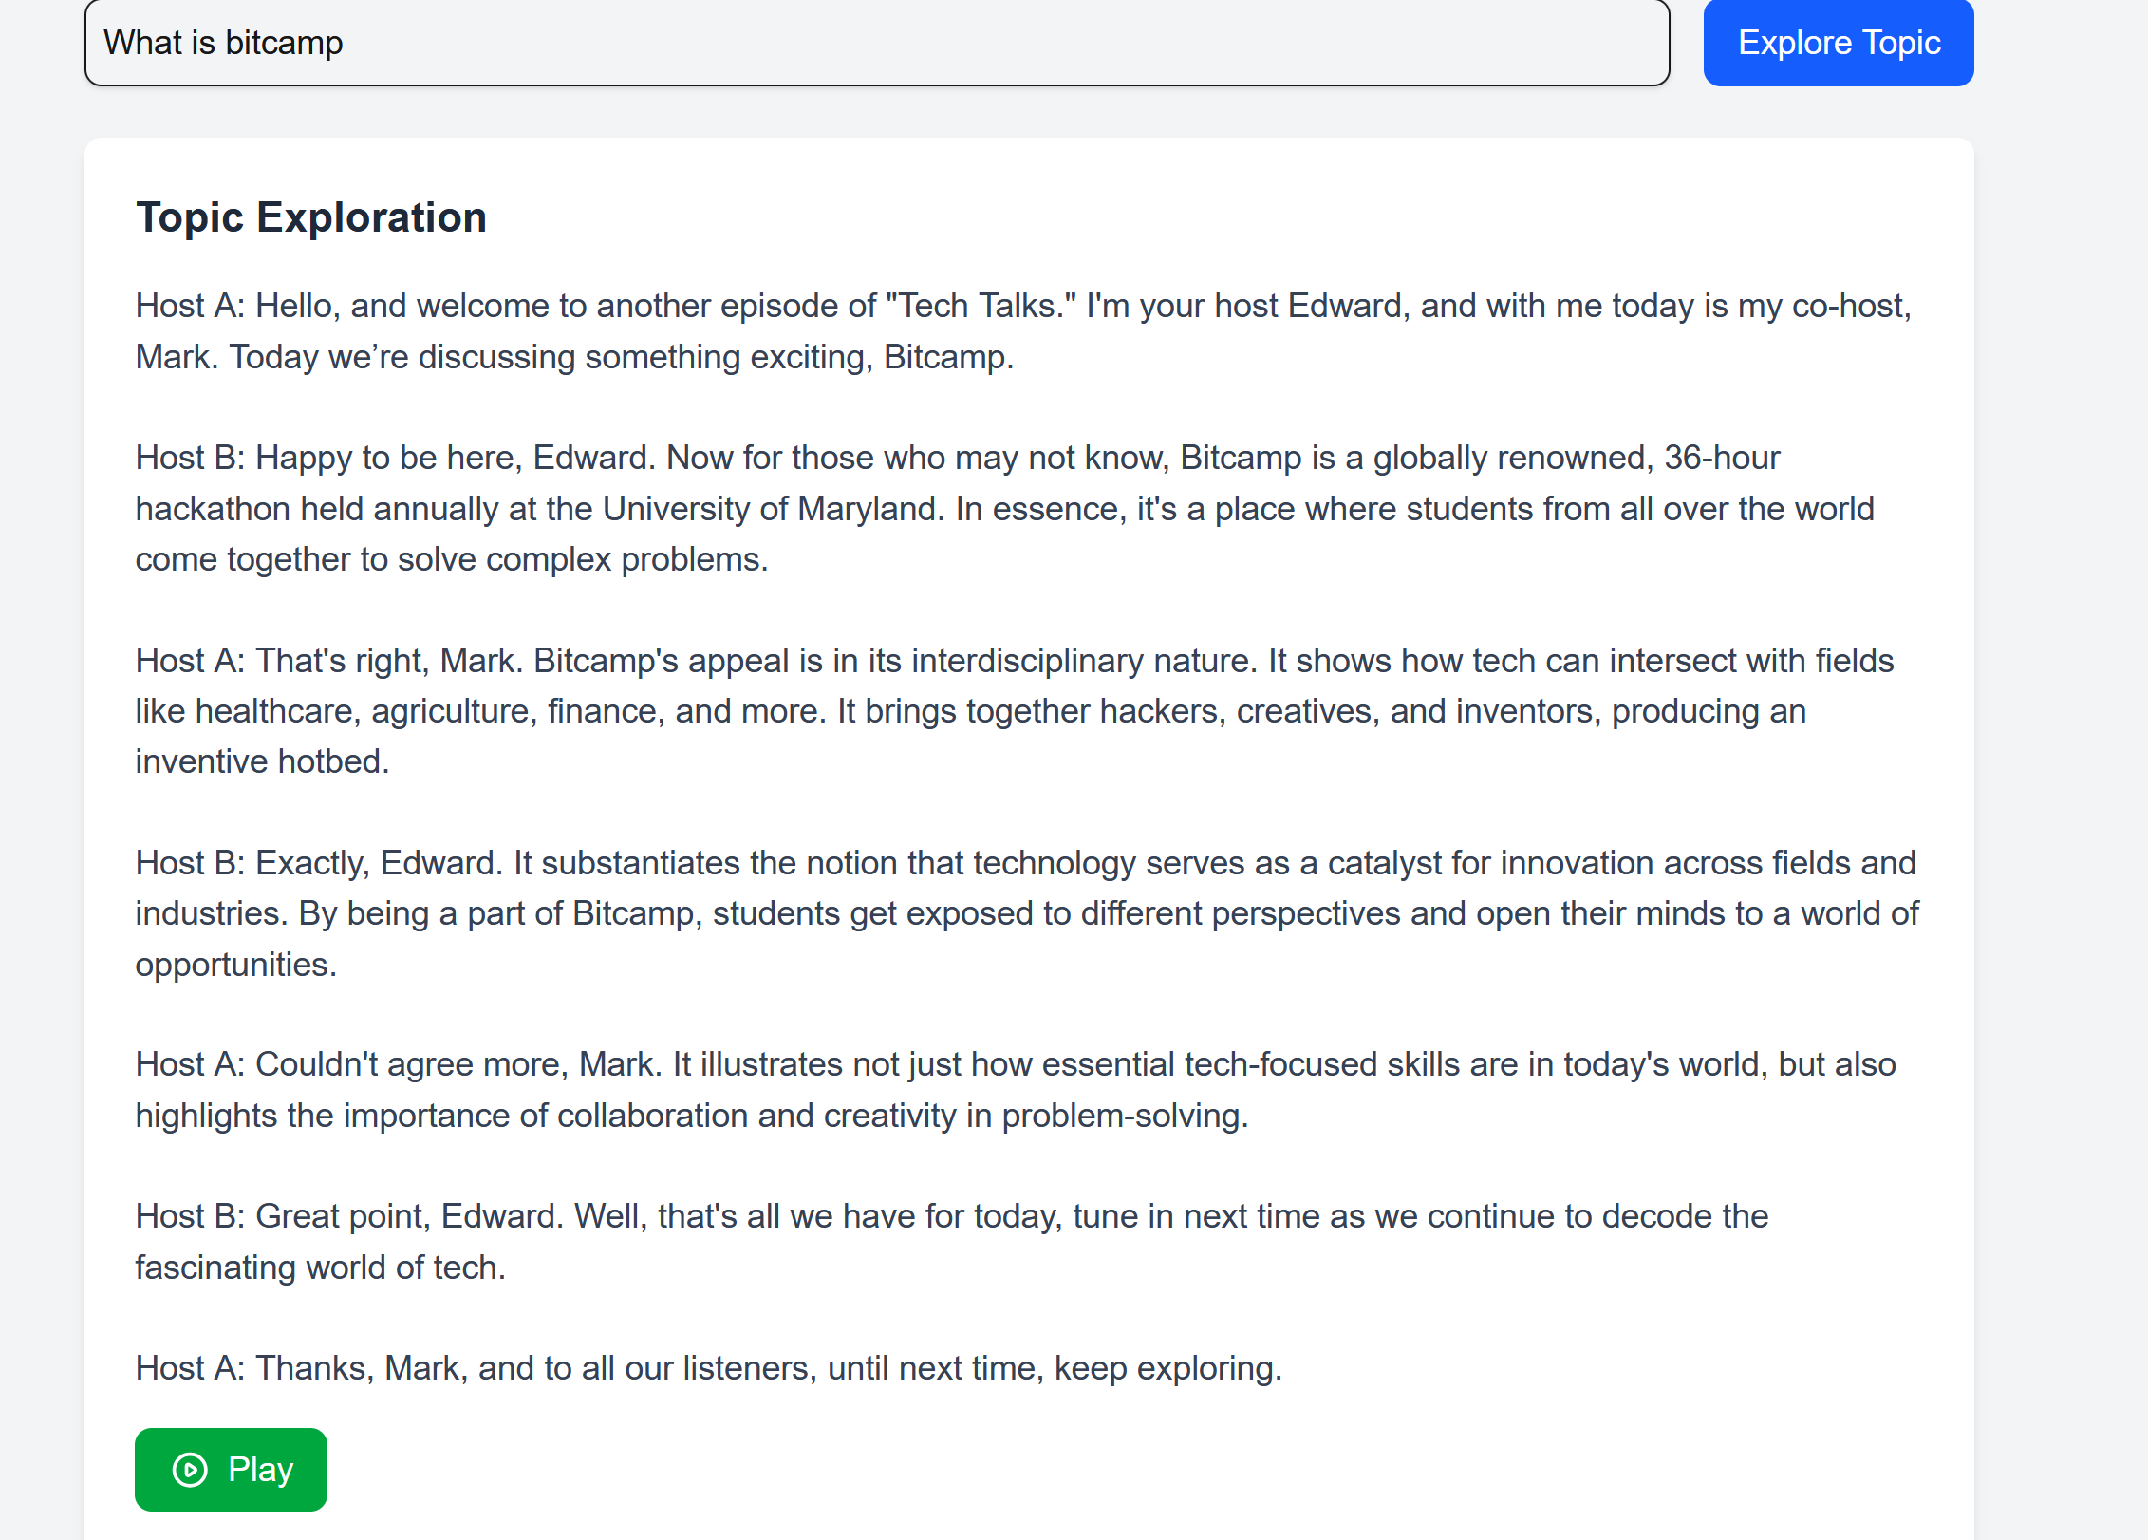This screenshot has height=1540, width=2148.
Task: Click Host B's "Great point, Edward" paragraph
Action: (951, 1217)
